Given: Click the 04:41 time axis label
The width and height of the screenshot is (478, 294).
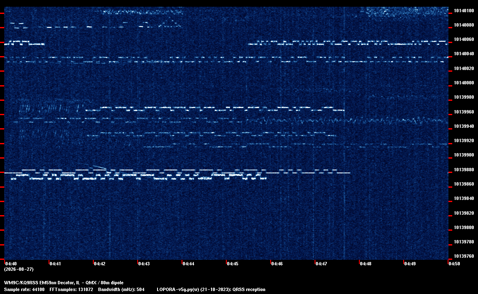Looking at the screenshot, I should pos(55,264).
